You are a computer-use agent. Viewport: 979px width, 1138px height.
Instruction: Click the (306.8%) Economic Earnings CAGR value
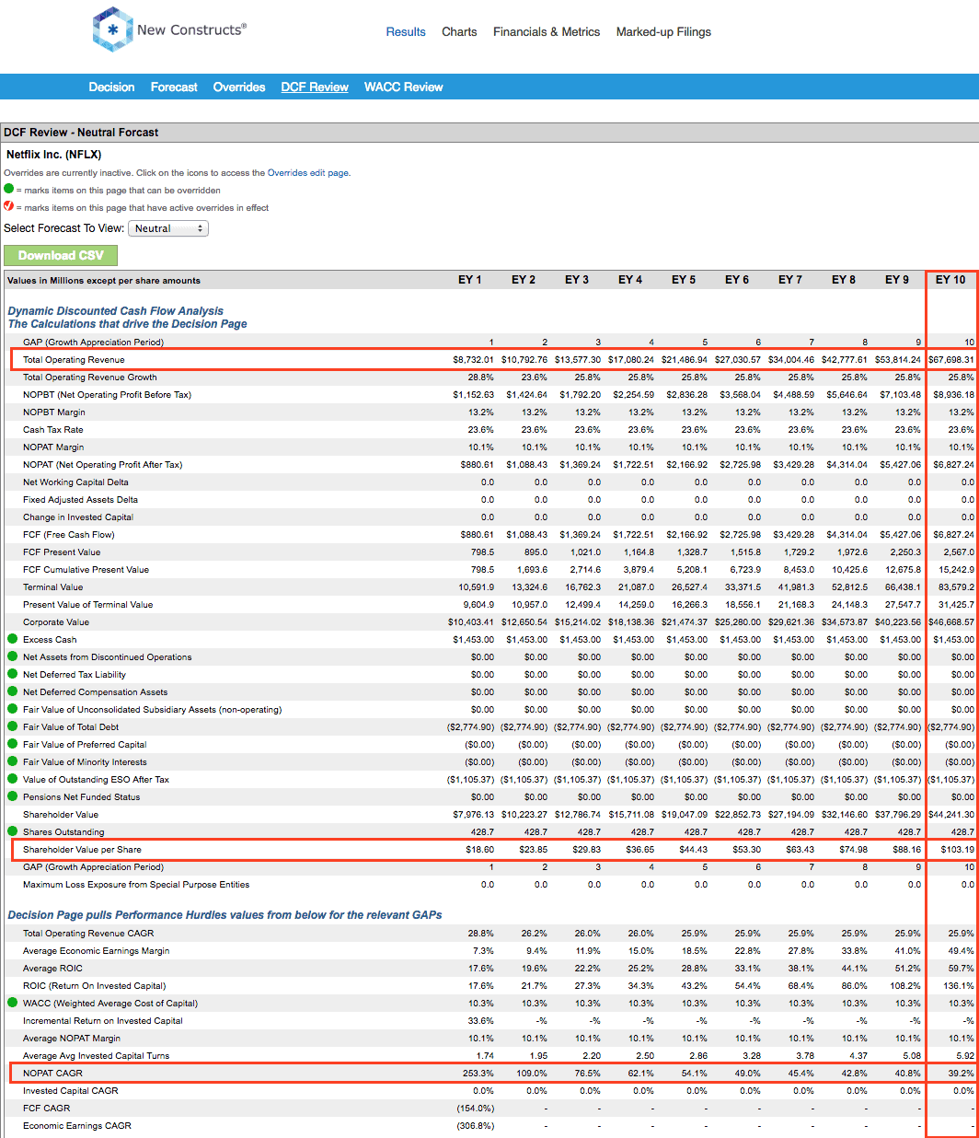[475, 1125]
